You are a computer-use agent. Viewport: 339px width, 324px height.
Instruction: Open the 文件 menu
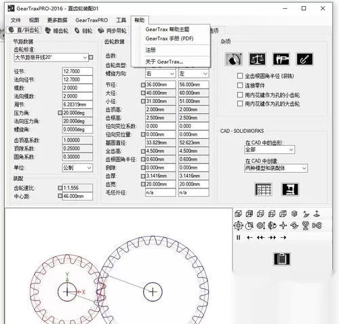point(16,20)
